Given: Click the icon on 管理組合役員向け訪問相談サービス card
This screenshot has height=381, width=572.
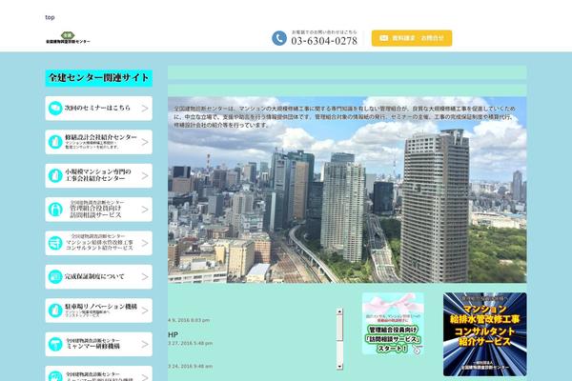Looking at the screenshot, I should pos(55,210).
